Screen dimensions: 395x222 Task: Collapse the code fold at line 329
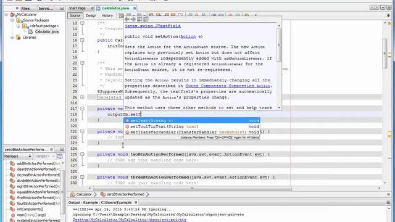tap(82, 177)
